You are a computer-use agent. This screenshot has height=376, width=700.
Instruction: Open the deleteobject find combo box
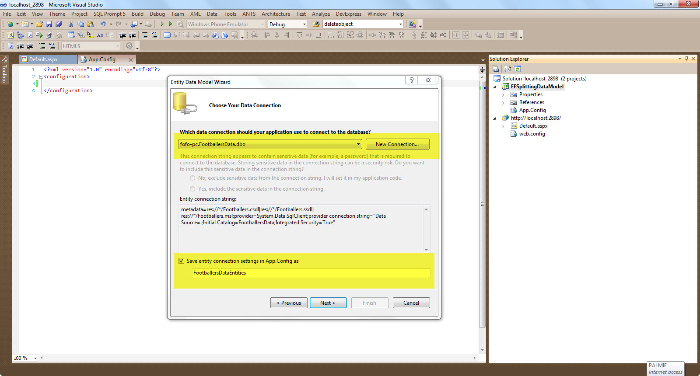click(x=363, y=24)
